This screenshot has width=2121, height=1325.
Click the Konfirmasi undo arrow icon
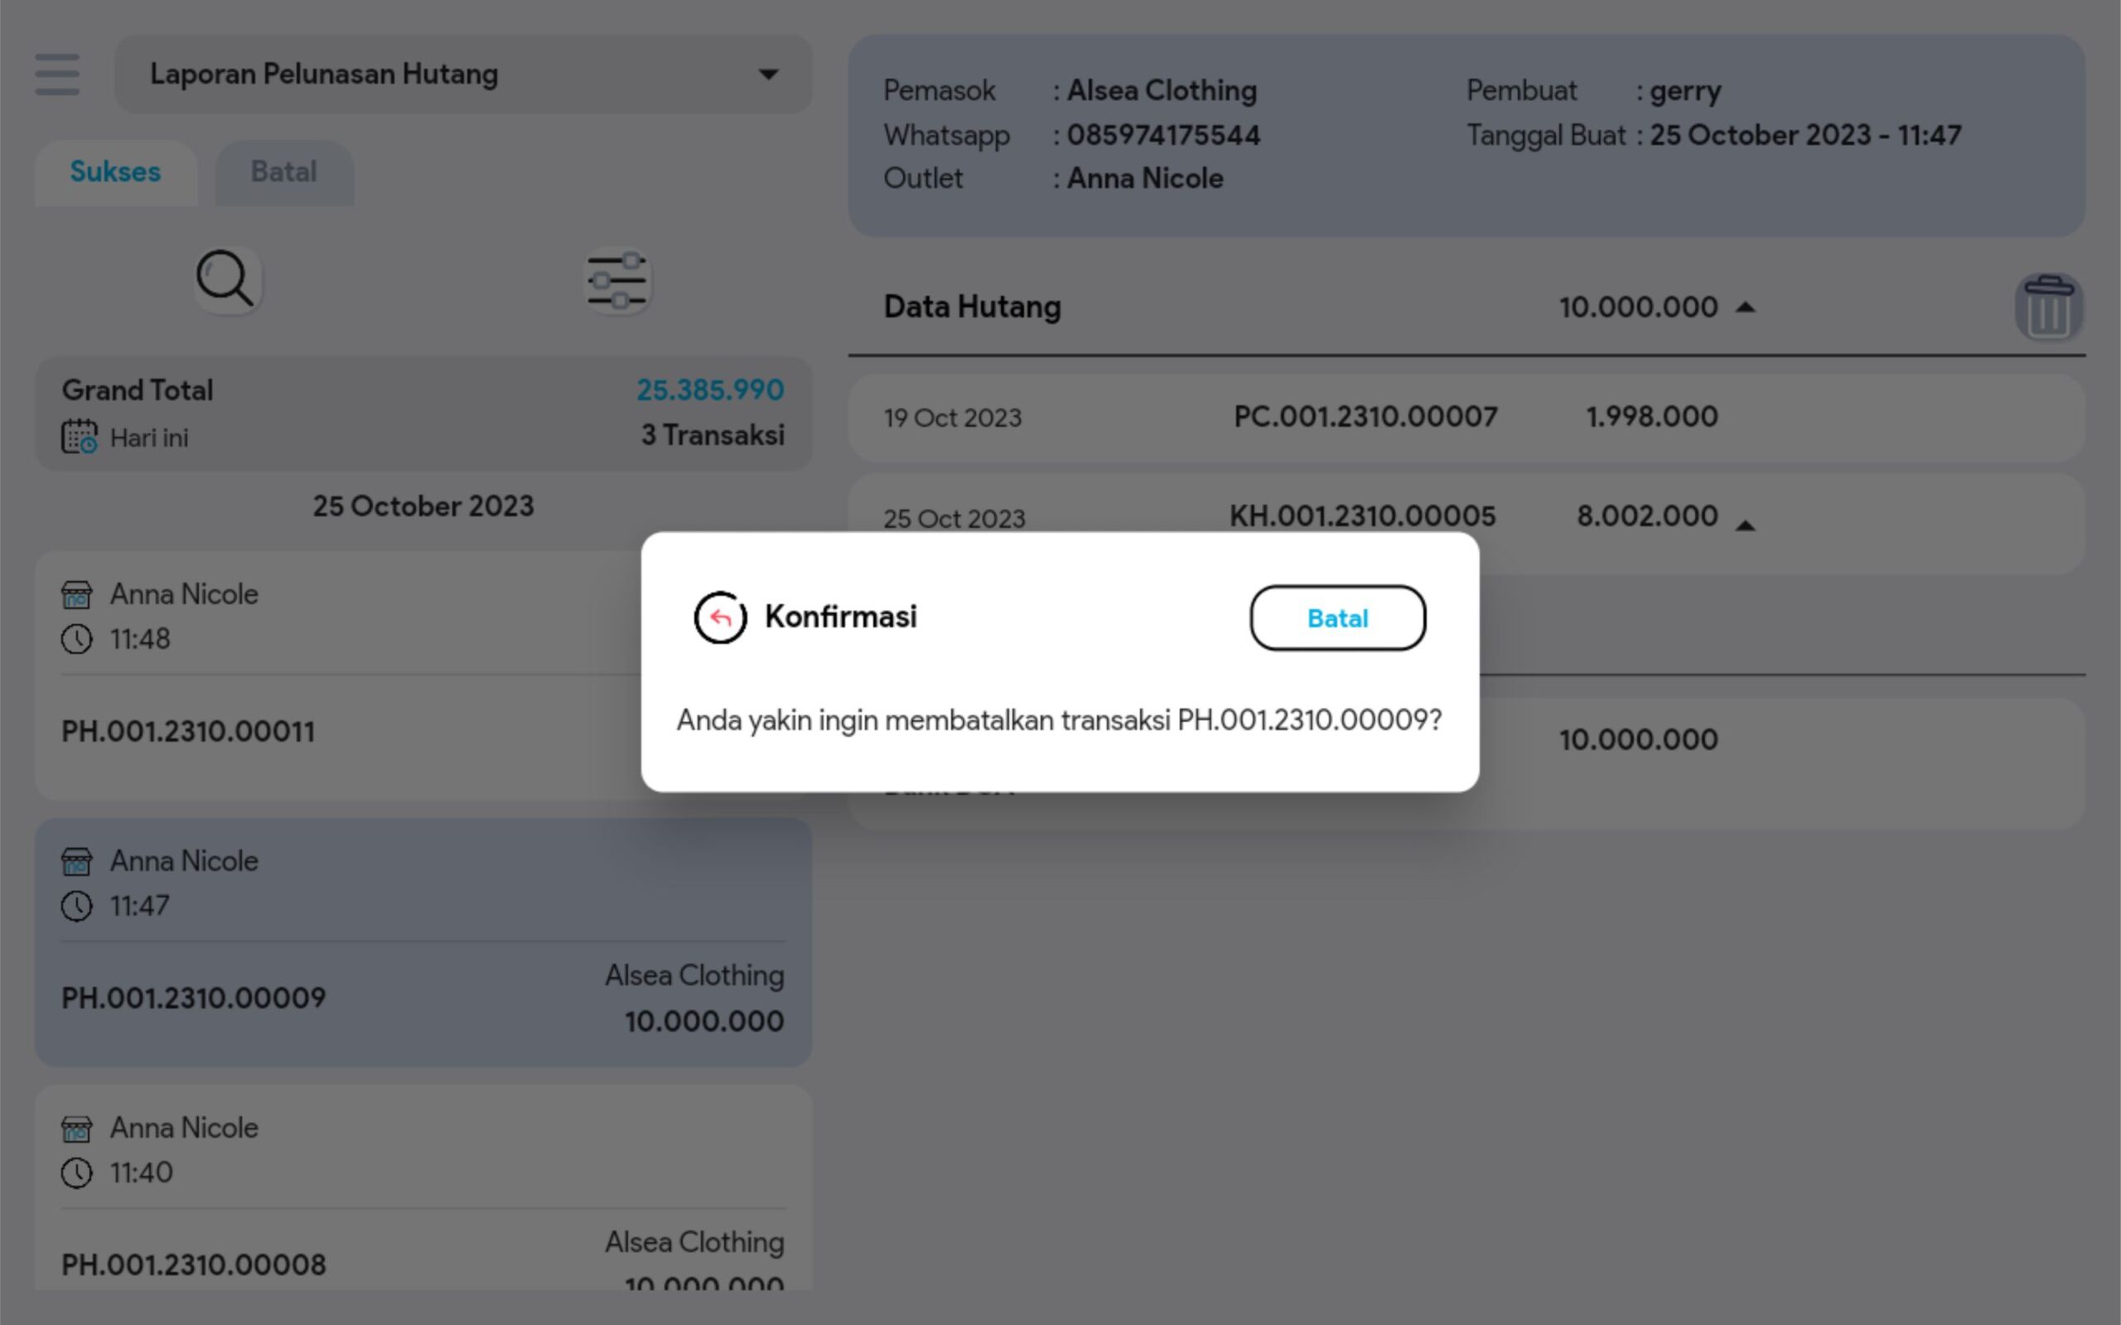pyautogui.click(x=720, y=618)
